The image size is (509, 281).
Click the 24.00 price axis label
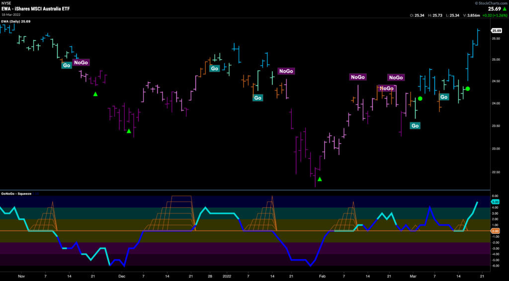pos(496,103)
